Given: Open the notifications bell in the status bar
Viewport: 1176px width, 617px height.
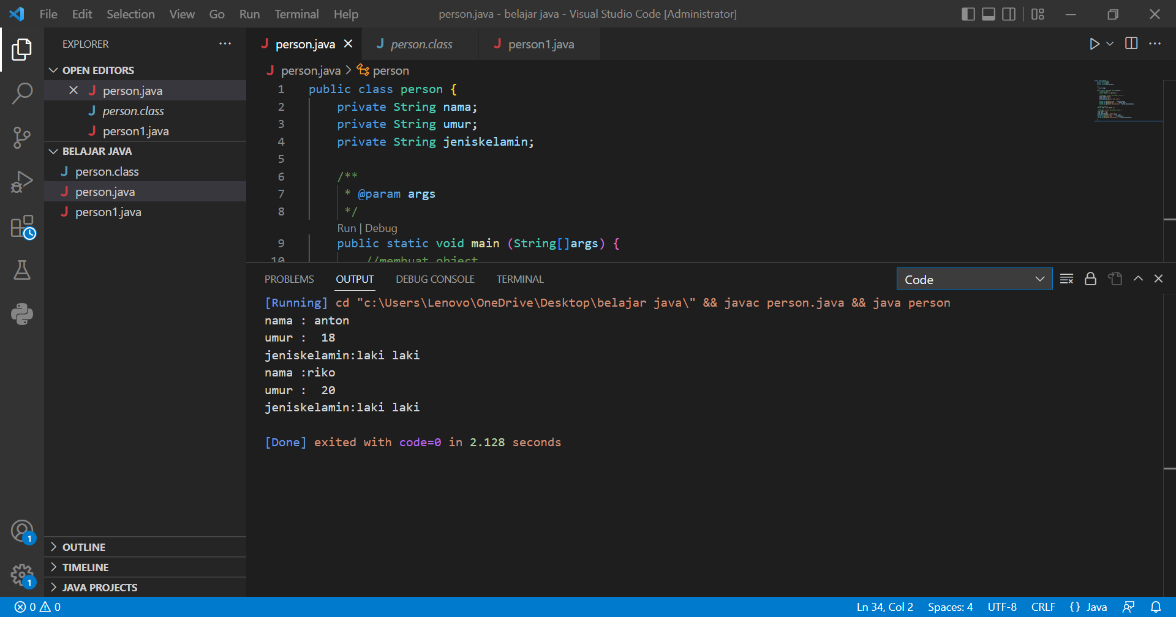Looking at the screenshot, I should [1160, 607].
